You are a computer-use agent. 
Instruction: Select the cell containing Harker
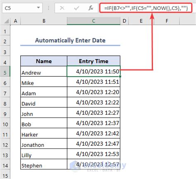coord(44,133)
